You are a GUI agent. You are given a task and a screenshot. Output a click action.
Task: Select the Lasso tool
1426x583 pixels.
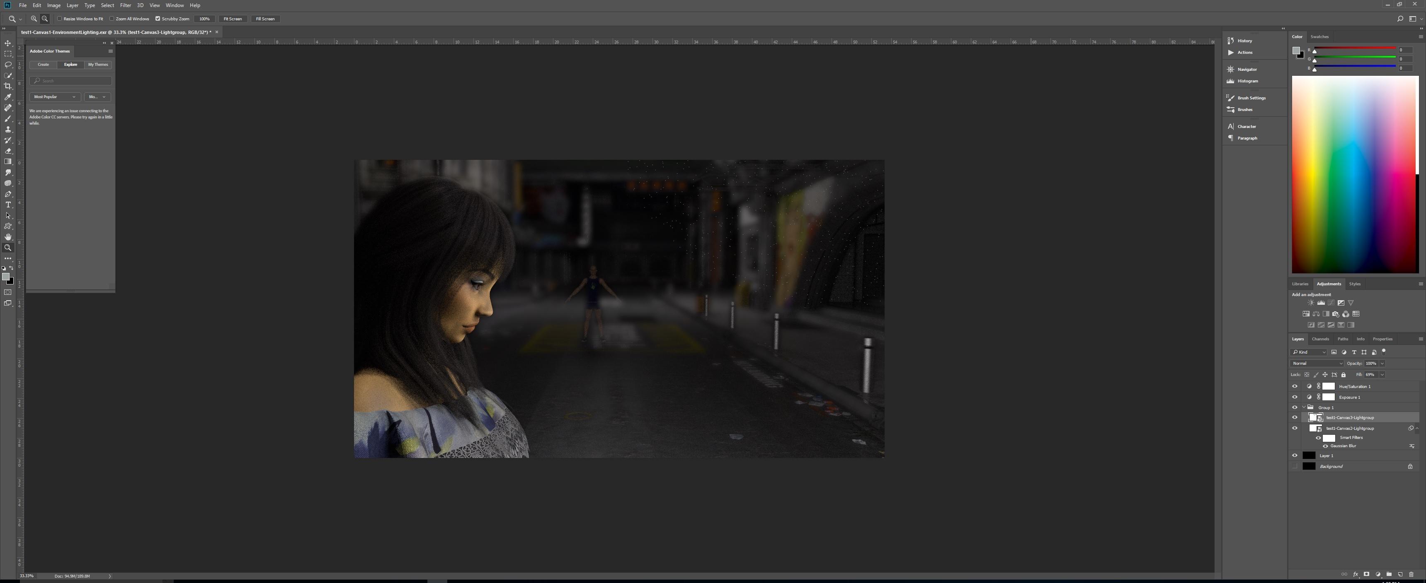point(8,65)
